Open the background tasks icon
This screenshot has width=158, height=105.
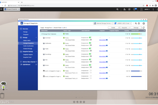(x=125, y=9)
